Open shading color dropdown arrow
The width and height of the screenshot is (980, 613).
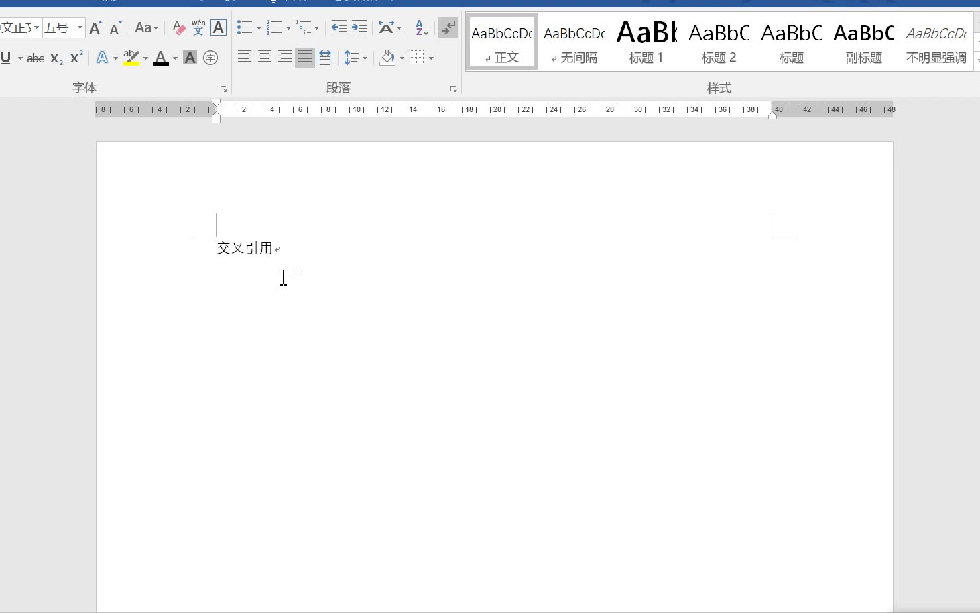(x=402, y=58)
